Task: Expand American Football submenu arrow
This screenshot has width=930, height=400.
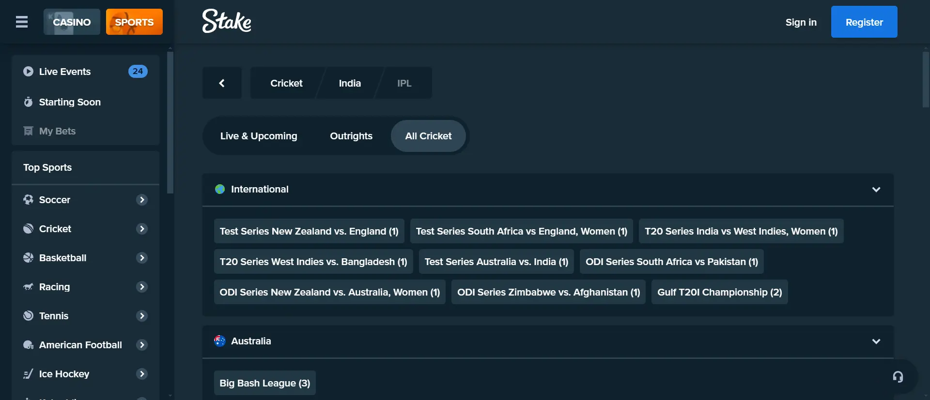Action: pos(142,345)
